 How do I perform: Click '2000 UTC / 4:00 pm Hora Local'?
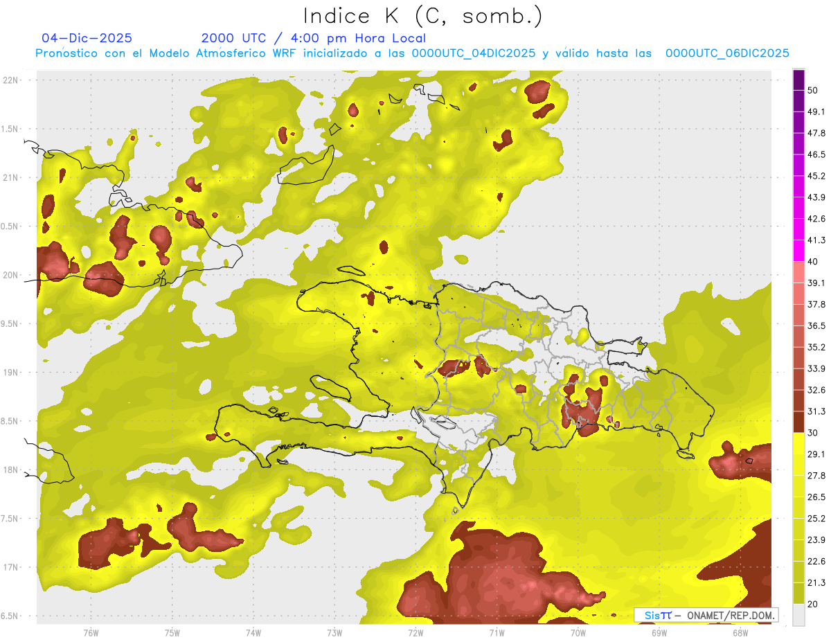click(x=314, y=38)
